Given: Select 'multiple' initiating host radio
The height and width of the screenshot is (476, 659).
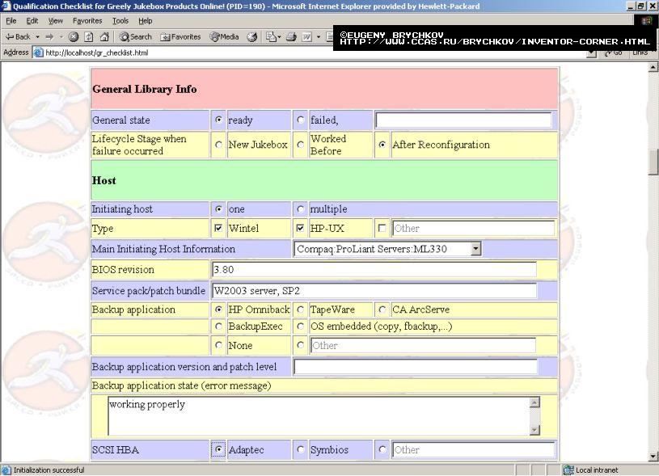Looking at the screenshot, I should [300, 209].
